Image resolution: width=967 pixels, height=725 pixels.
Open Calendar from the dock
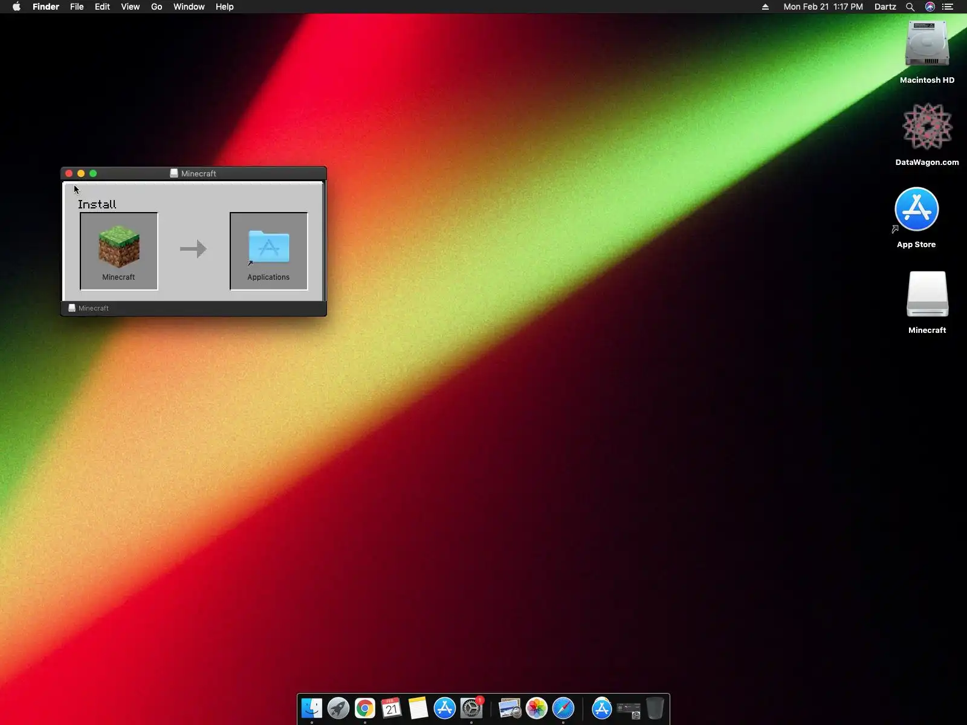coord(392,708)
